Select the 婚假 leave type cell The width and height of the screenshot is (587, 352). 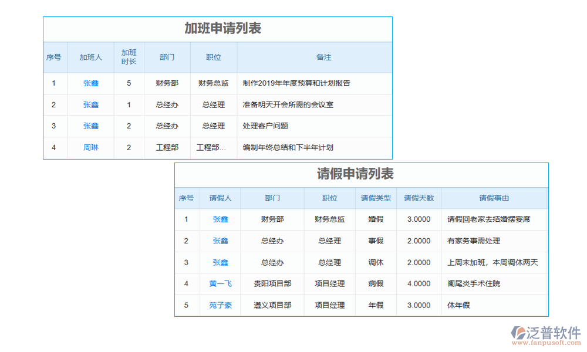point(376,219)
